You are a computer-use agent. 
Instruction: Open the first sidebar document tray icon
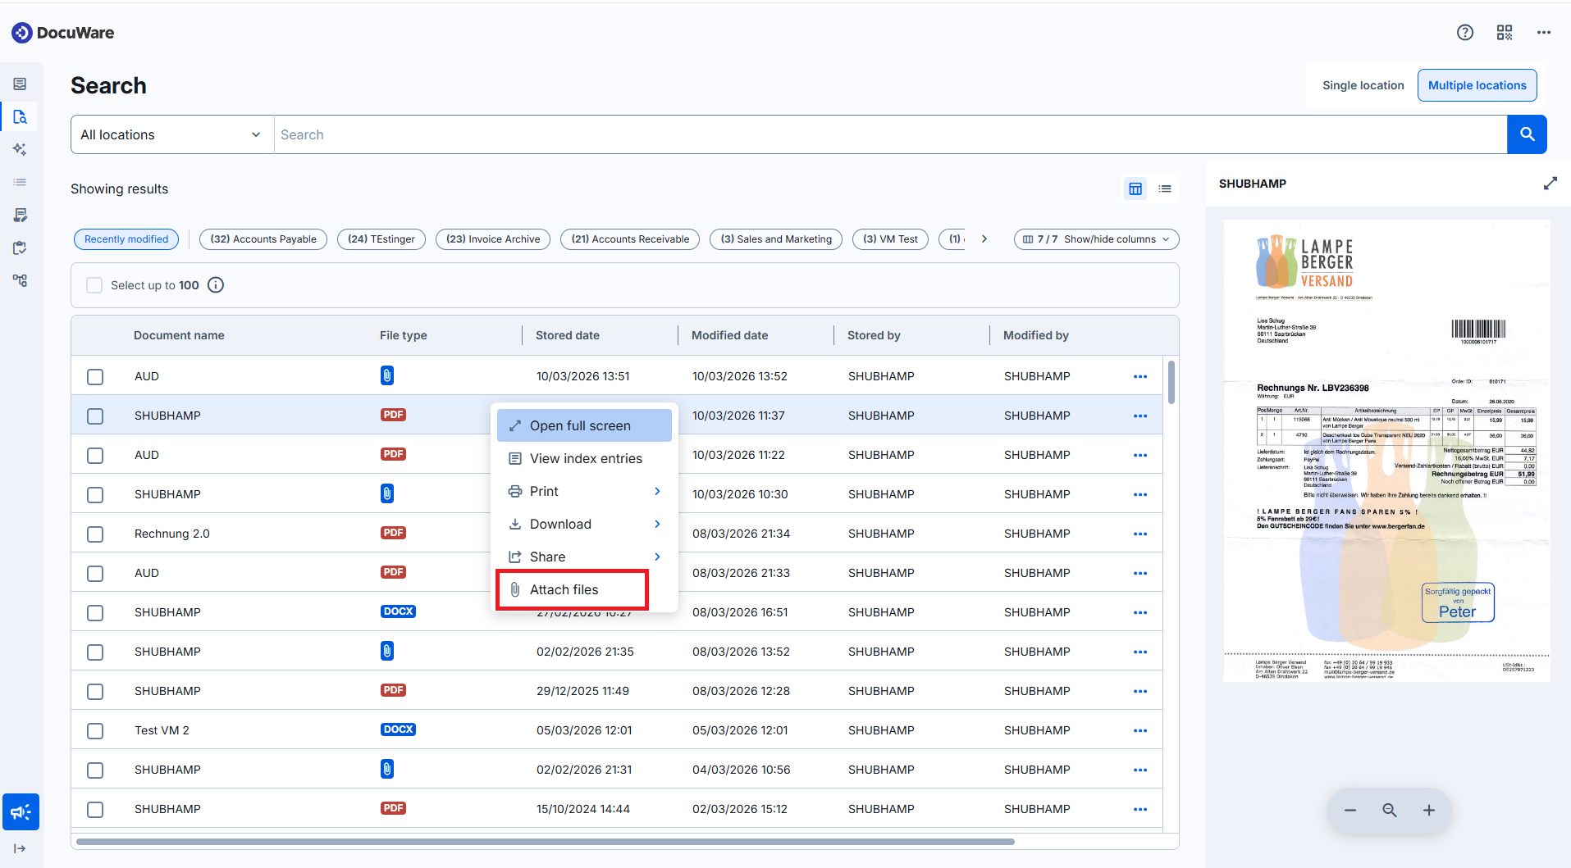click(21, 84)
